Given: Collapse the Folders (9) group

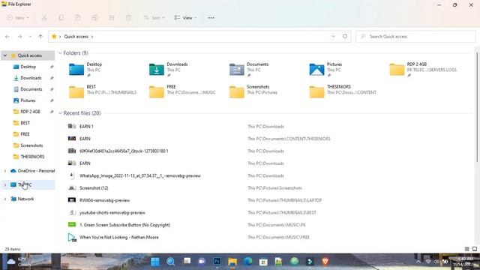Looking at the screenshot, I should pos(60,53).
